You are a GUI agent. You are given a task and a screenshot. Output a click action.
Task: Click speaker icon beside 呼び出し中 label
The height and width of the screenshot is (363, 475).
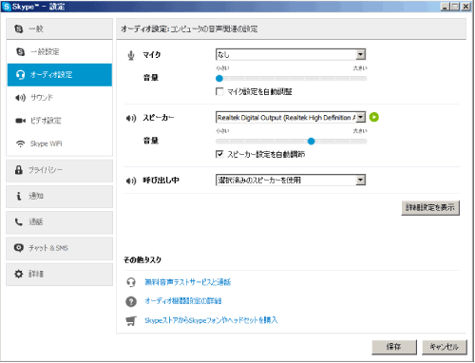click(x=131, y=181)
